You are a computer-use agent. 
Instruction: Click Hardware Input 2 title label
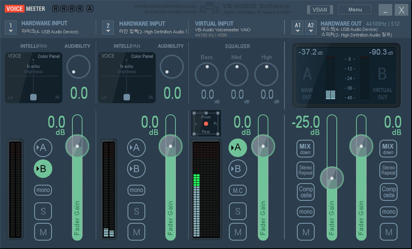click(x=142, y=24)
